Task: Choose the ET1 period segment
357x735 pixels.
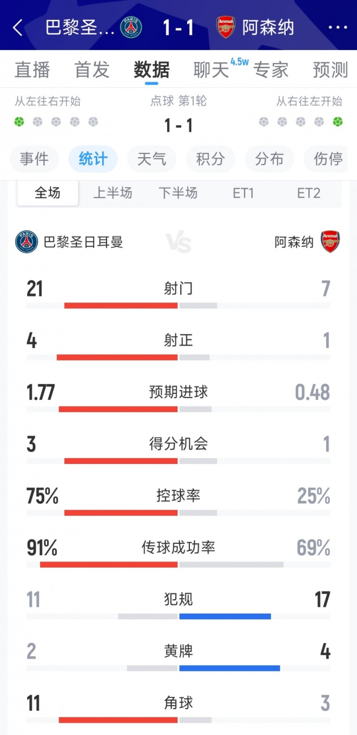Action: coord(243,193)
